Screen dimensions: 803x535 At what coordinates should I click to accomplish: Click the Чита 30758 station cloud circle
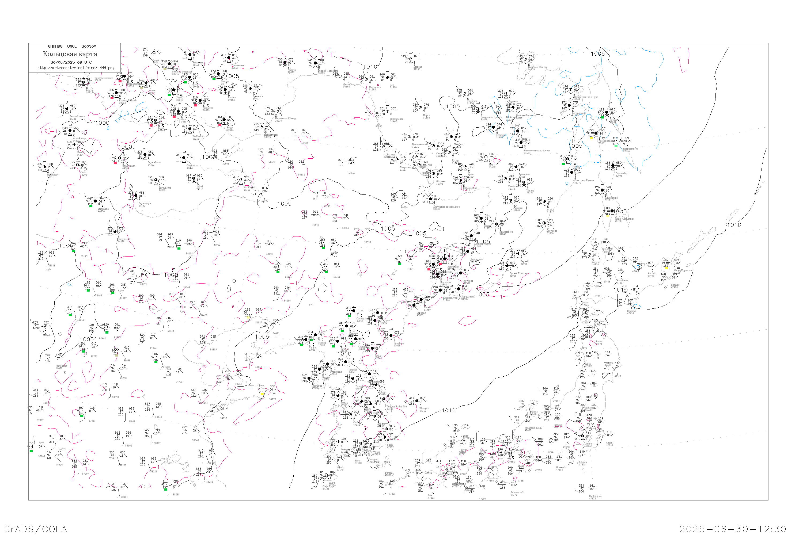click(x=190, y=78)
